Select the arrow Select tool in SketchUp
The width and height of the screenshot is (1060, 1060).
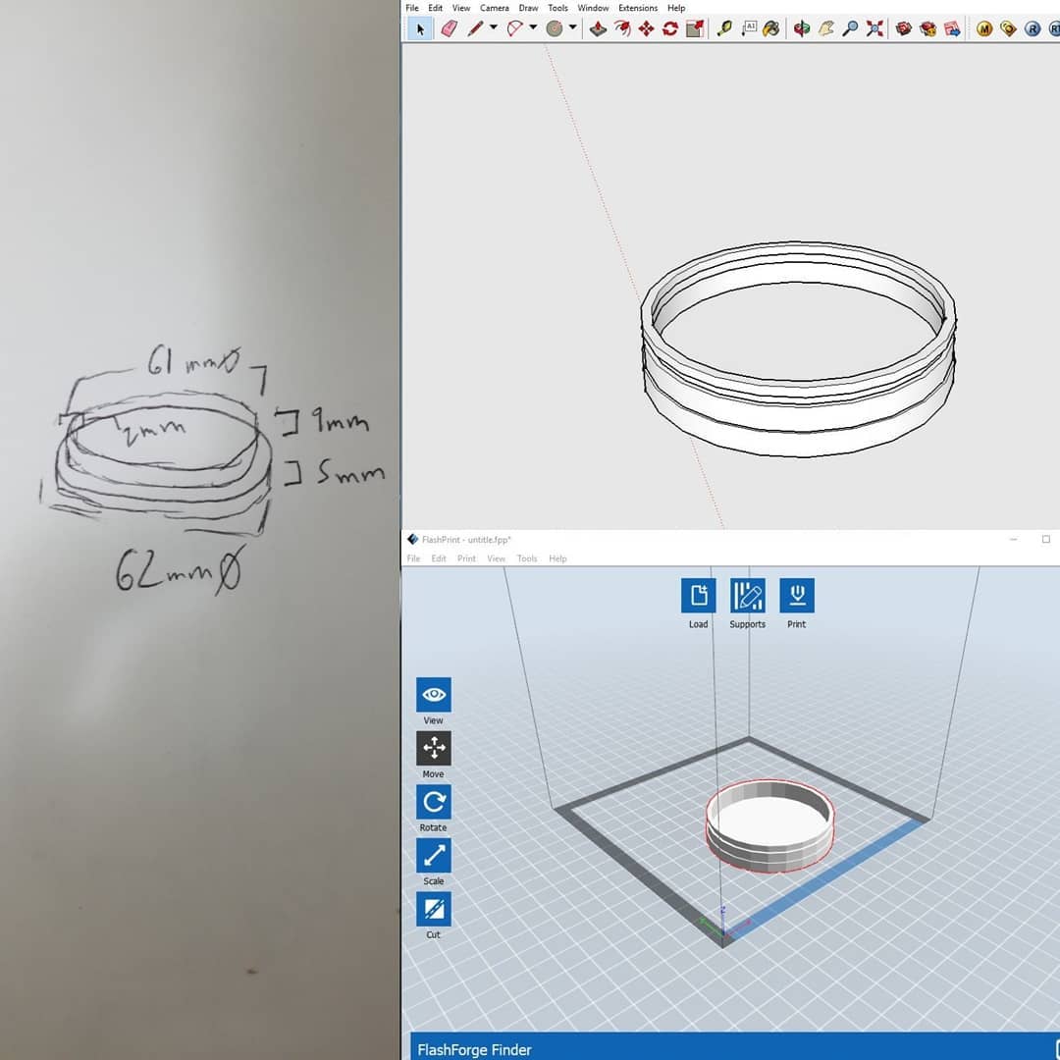click(x=420, y=28)
